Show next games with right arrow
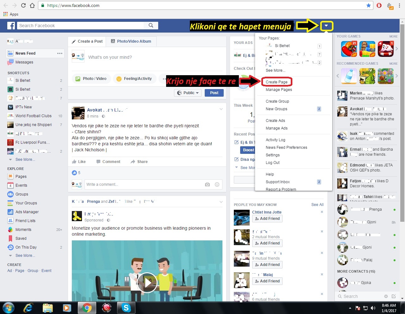 (x=396, y=49)
